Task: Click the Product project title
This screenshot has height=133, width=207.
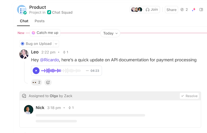Action: coord(38,7)
